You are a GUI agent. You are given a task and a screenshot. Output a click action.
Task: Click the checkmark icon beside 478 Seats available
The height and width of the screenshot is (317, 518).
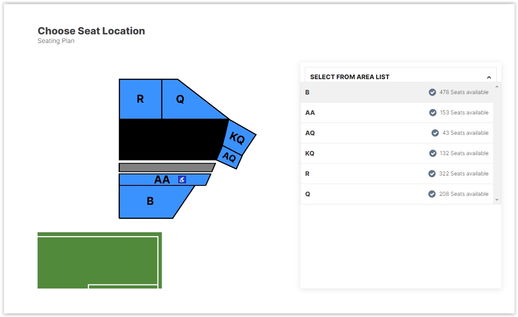(432, 92)
